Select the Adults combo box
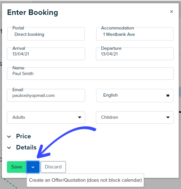181x189 pixels. pos(46,117)
